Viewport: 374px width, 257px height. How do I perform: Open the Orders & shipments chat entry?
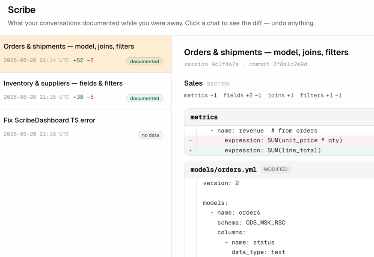coord(86,54)
